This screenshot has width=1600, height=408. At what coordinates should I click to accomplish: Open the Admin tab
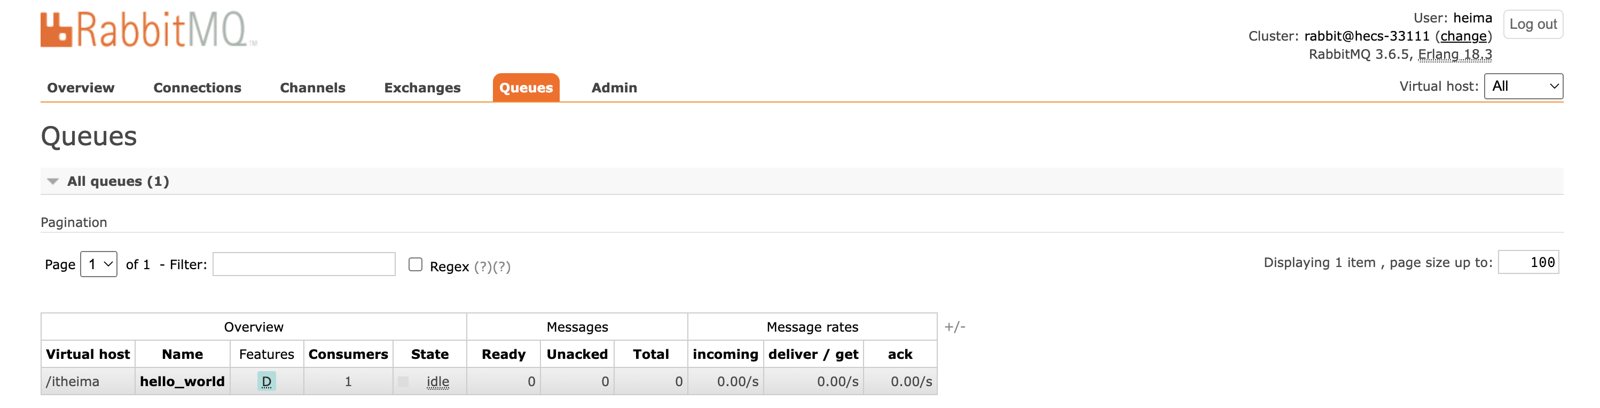point(614,88)
